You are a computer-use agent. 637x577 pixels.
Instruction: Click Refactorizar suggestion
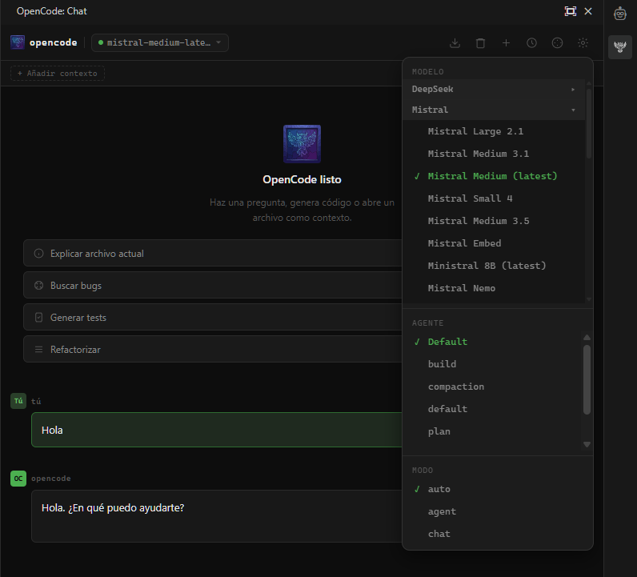click(213, 350)
